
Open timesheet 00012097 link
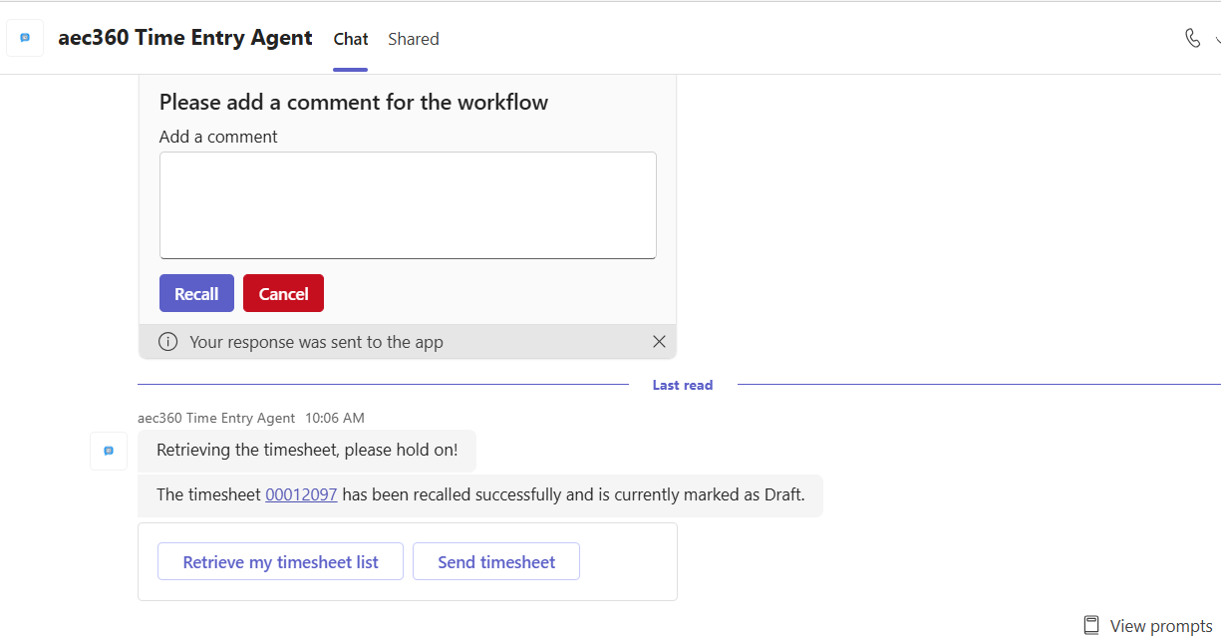click(x=301, y=494)
